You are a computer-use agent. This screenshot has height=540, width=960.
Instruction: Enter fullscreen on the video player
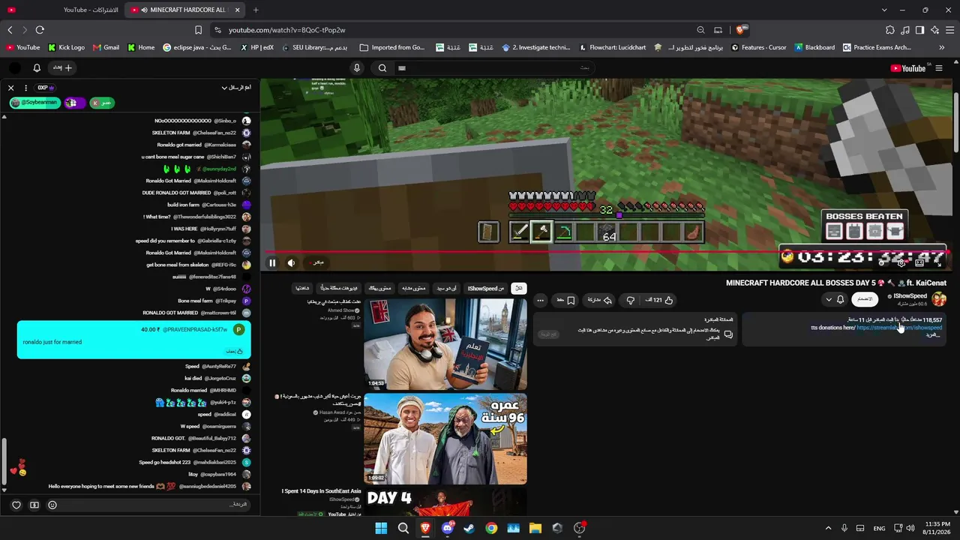[940, 262]
